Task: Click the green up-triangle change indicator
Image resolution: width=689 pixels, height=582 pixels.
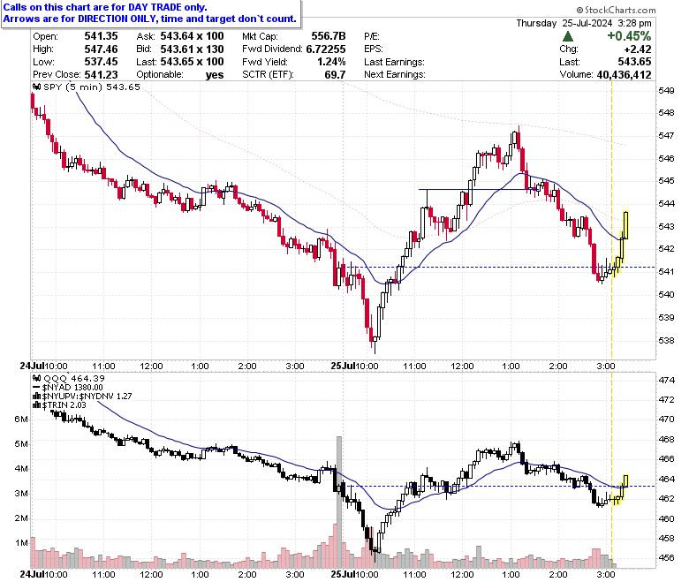Action: point(568,36)
